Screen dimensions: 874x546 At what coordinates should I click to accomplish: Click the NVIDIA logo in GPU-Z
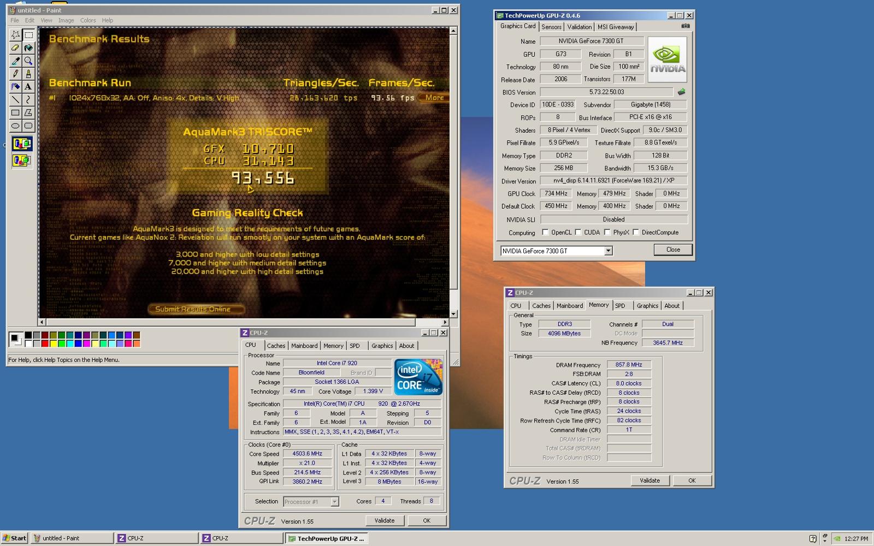[667, 60]
